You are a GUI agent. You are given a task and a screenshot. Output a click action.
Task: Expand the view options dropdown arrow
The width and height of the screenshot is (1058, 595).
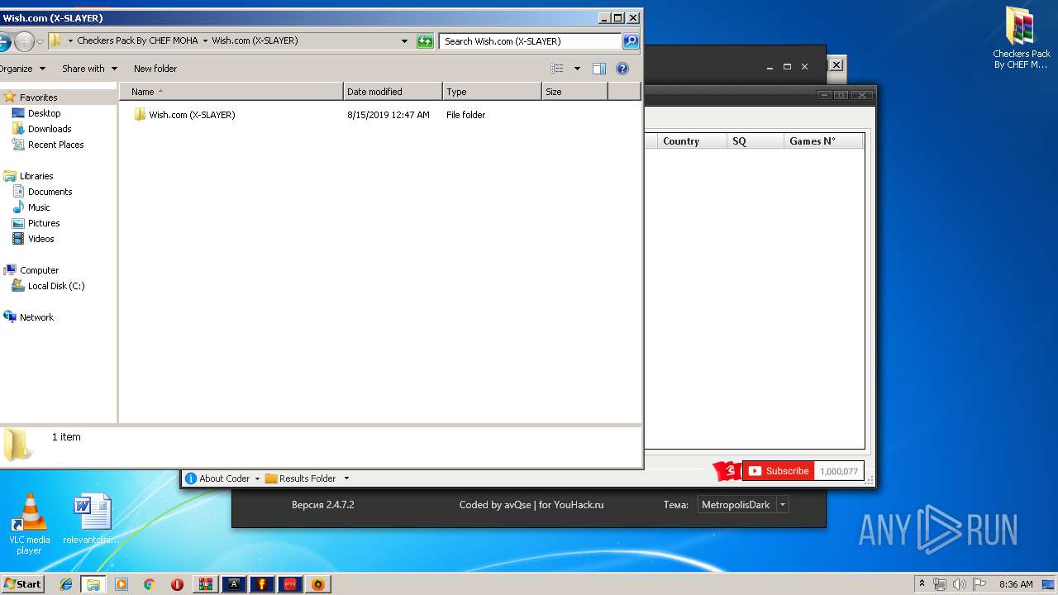click(577, 69)
